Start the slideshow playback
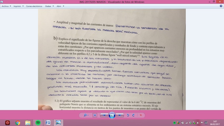The width and height of the screenshot is (224, 126). coord(112,115)
